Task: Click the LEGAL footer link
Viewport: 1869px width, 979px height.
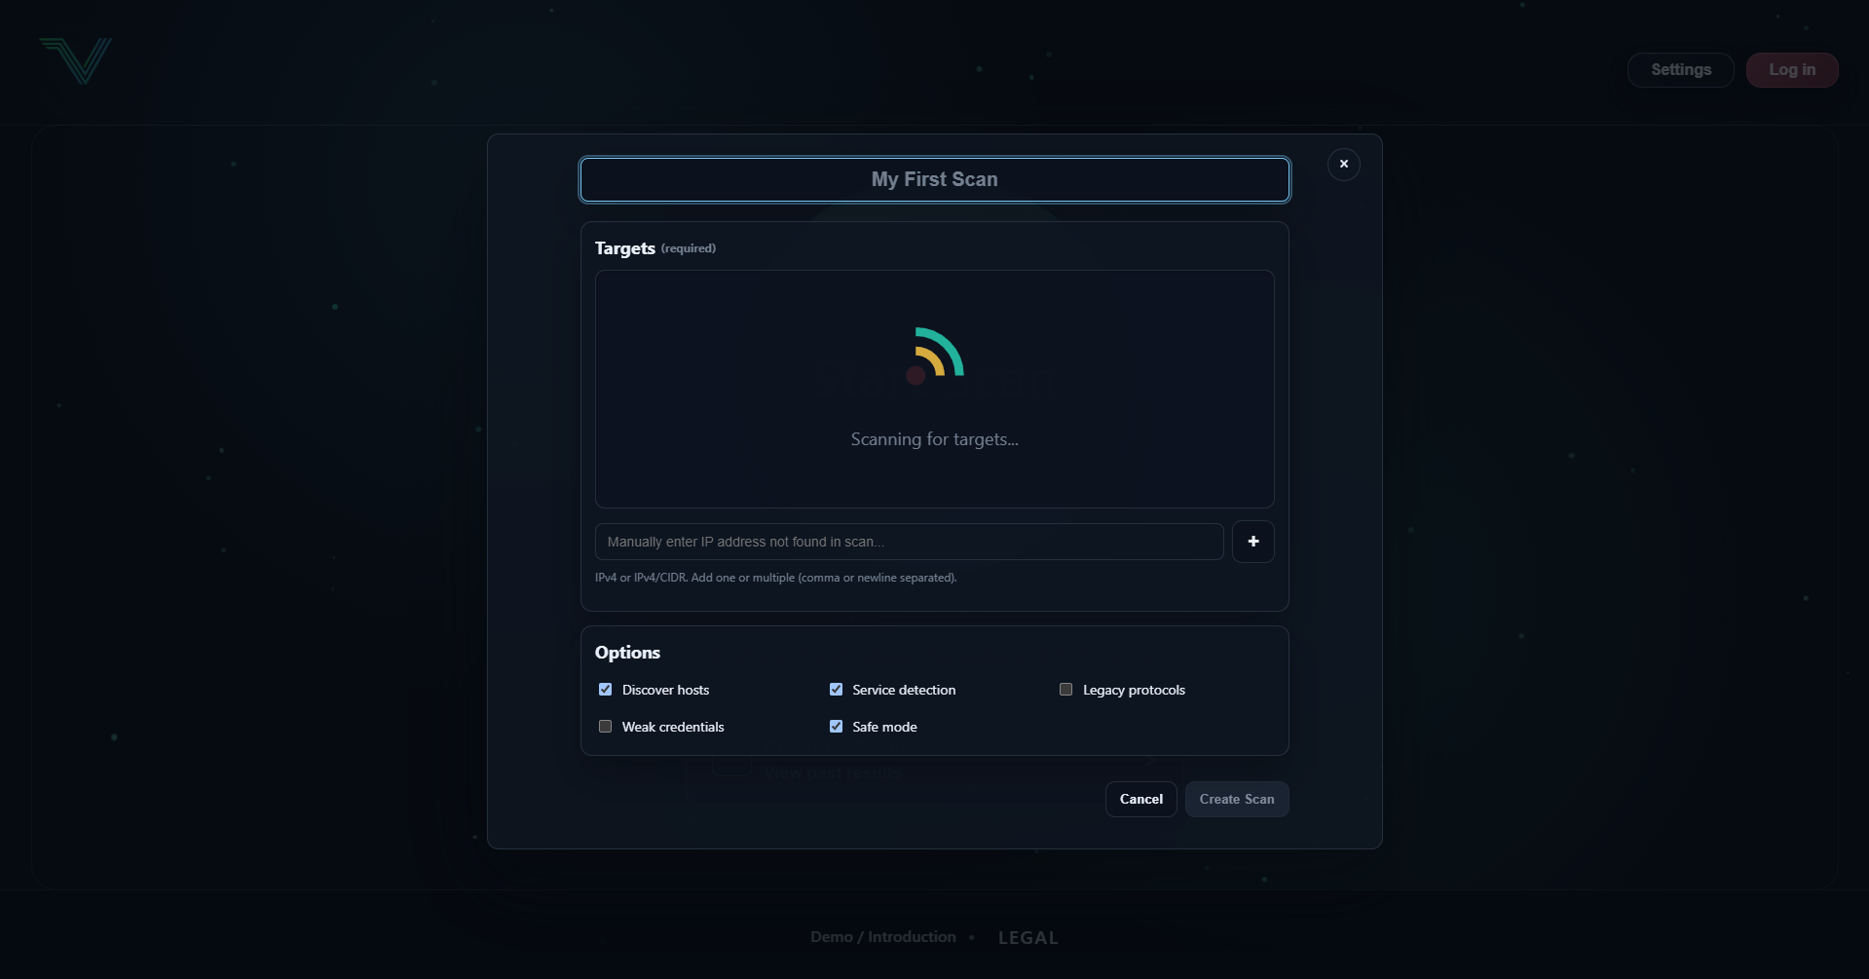Action: coord(1028,937)
